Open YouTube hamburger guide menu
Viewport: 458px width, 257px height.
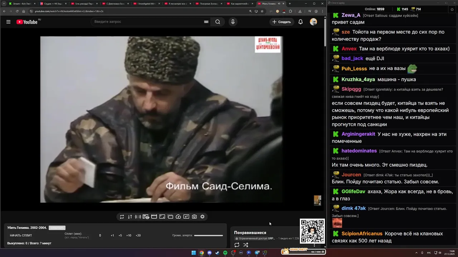tap(8, 22)
